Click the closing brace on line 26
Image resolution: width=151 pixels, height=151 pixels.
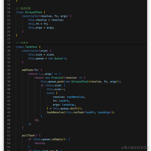point(16,35)
